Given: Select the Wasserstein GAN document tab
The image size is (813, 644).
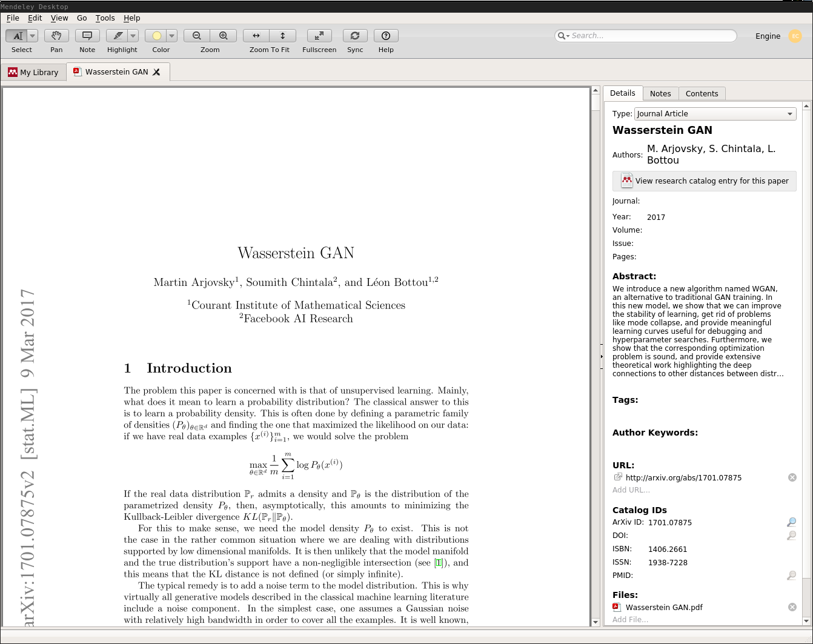Looking at the screenshot, I should pyautogui.click(x=118, y=72).
